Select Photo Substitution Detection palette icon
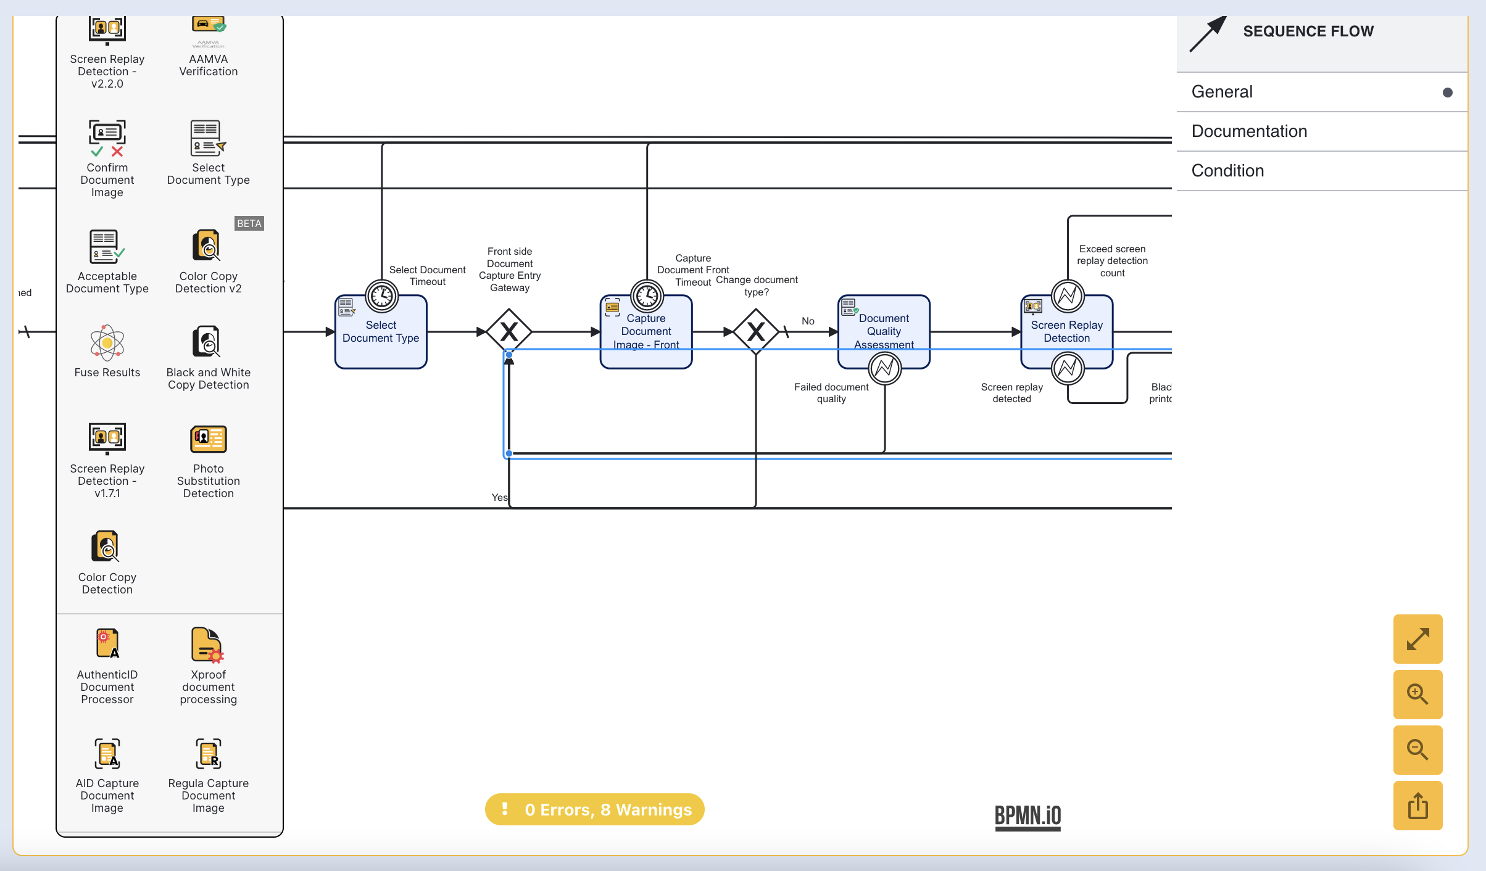This screenshot has height=871, width=1486. pyautogui.click(x=209, y=439)
